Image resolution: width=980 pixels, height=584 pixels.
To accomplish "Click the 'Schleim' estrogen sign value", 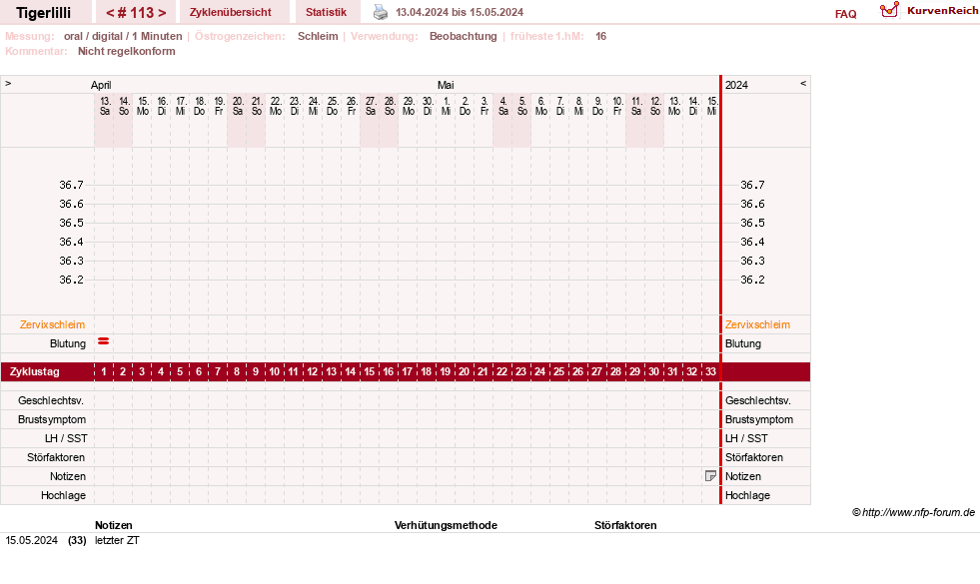I will pyautogui.click(x=318, y=36).
